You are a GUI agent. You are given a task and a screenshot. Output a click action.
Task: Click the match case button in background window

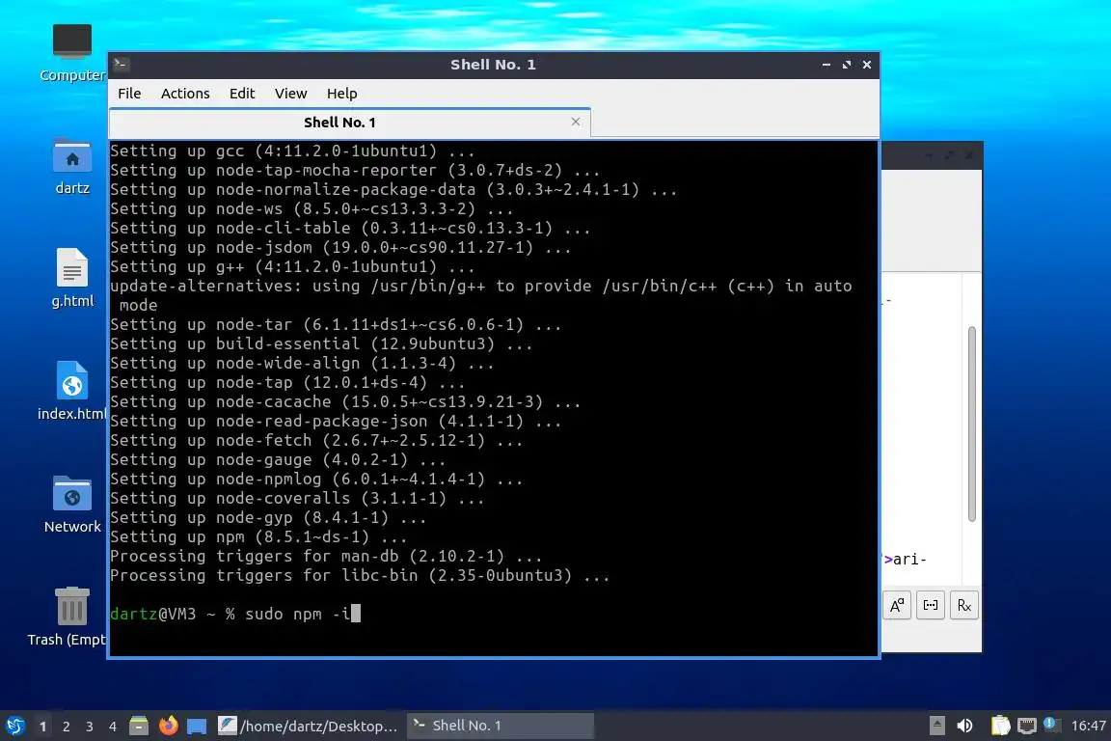[x=896, y=606]
